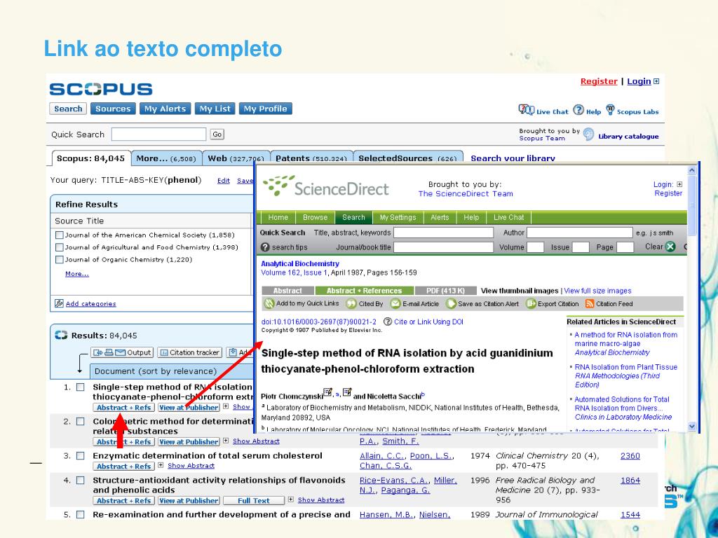718x538 pixels.
Task: Click View at Publisher for result 1
Action: [189, 407]
